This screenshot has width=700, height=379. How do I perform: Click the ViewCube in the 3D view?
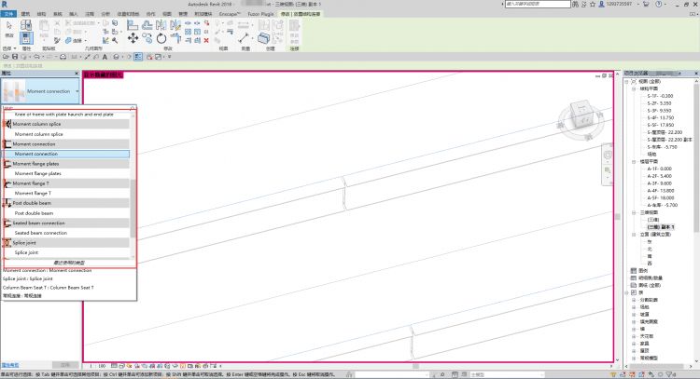582,115
